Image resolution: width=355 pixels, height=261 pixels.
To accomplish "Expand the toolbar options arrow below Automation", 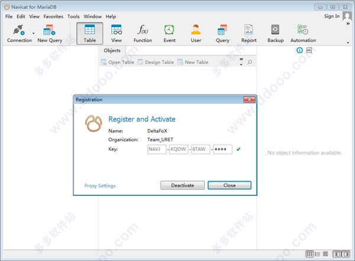I will click(x=348, y=43).
